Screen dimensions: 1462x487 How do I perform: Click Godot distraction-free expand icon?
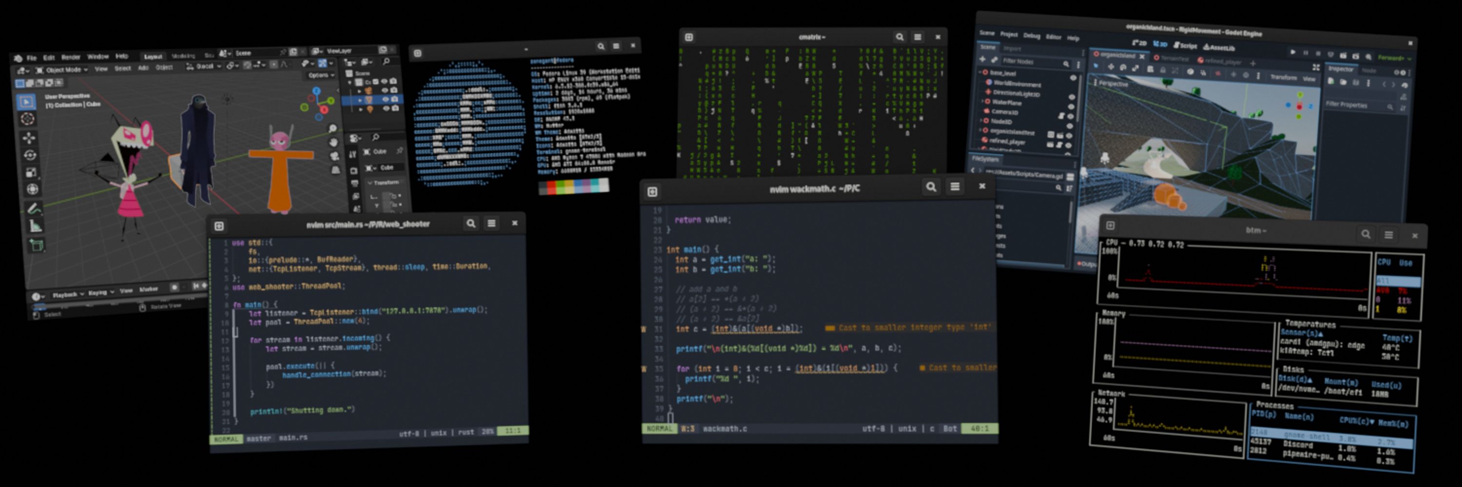coord(1316,68)
